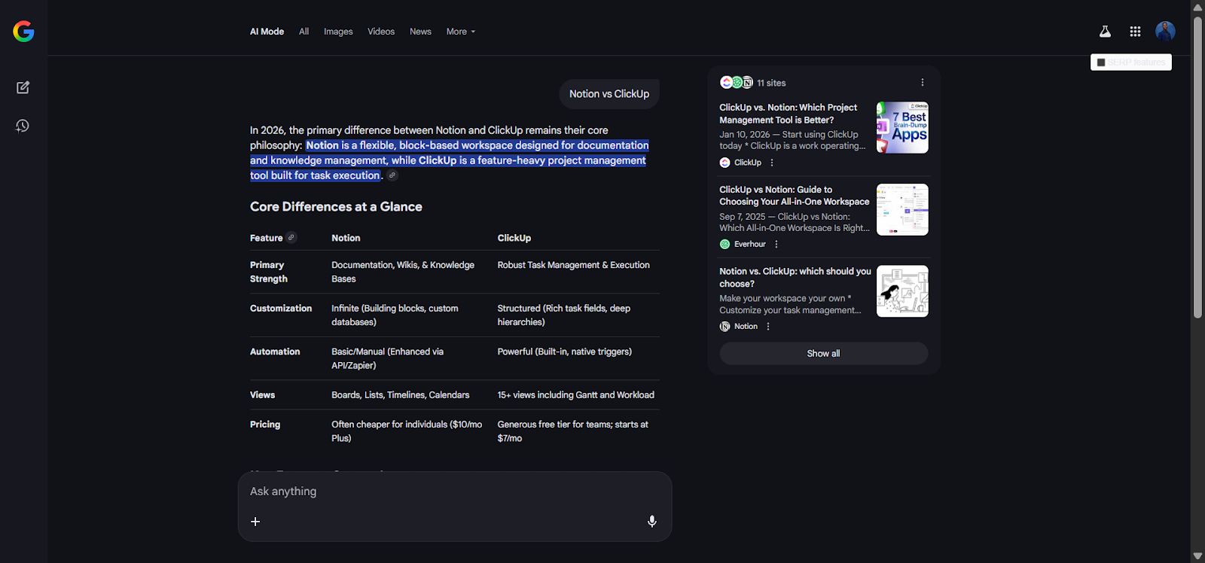Click the Notion vs ClickUp query bubble
1205x563 pixels.
609,94
